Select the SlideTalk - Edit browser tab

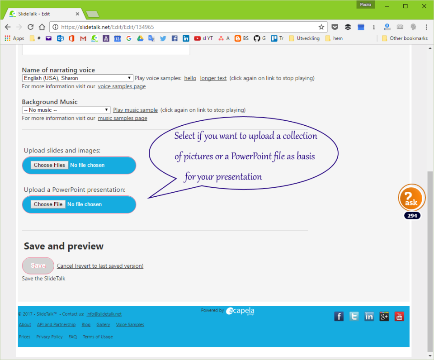pos(44,14)
